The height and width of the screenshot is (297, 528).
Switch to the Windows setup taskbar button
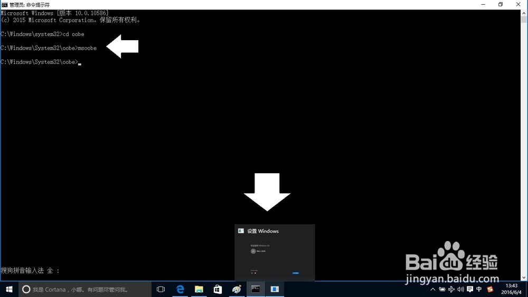[x=275, y=289]
